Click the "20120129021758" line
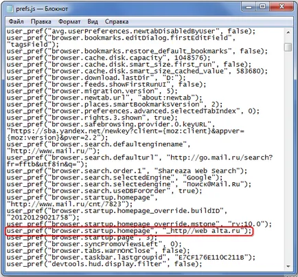298x277 pixels. [43, 217]
